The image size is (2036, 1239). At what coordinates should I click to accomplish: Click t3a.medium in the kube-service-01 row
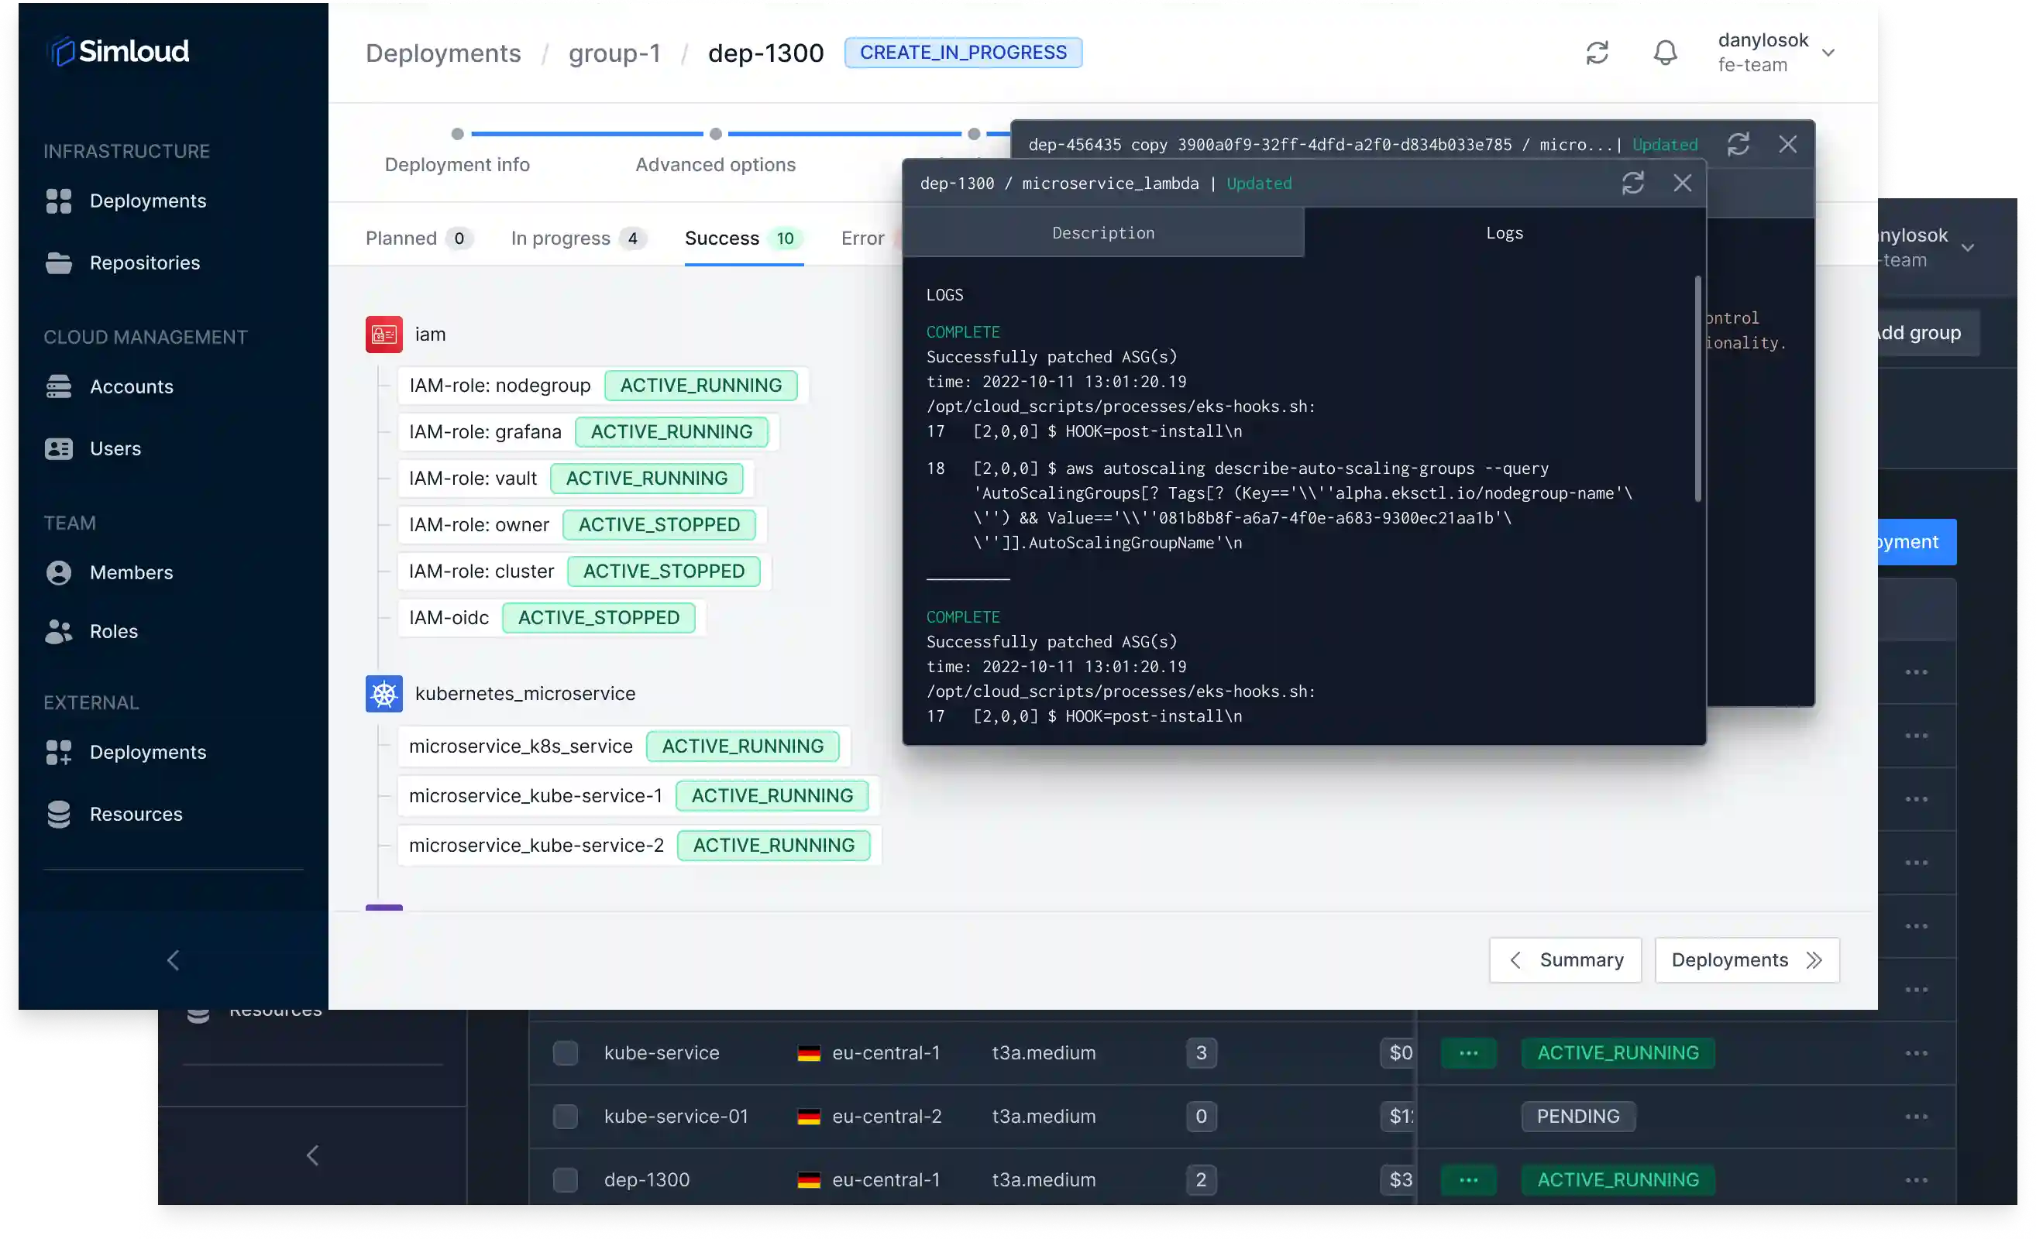(x=1044, y=1116)
